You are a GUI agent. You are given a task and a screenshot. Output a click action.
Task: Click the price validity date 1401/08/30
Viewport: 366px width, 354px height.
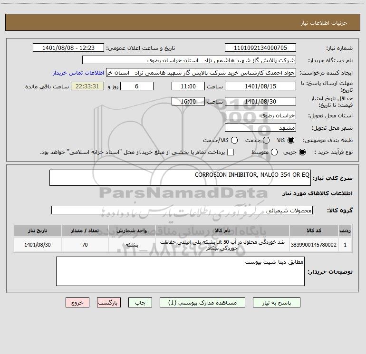pos(260,102)
